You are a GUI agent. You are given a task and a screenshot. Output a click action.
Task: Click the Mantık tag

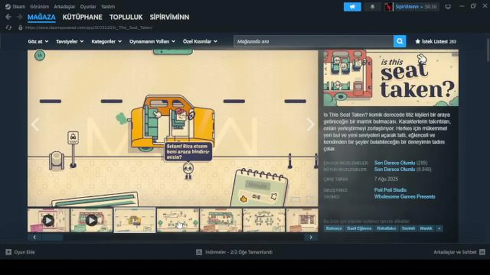426,228
